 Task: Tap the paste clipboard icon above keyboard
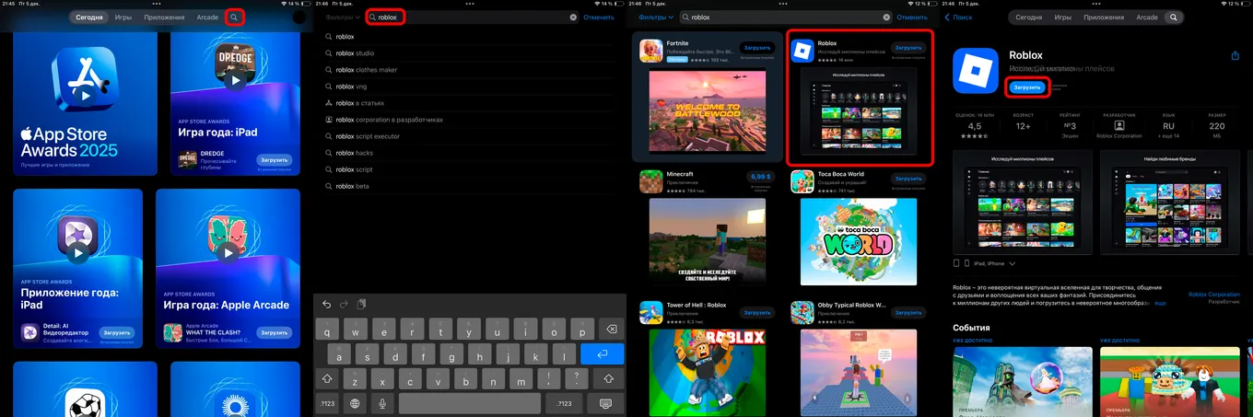pos(362,305)
